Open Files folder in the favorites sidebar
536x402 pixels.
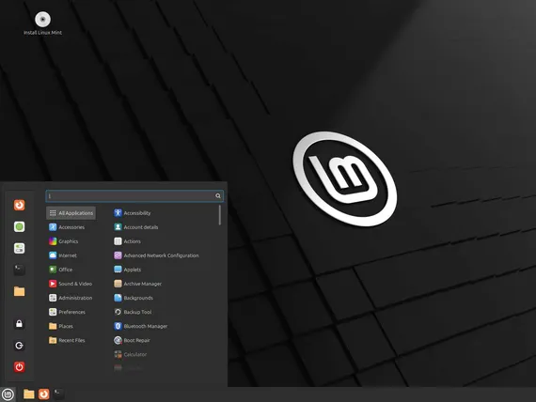19,291
